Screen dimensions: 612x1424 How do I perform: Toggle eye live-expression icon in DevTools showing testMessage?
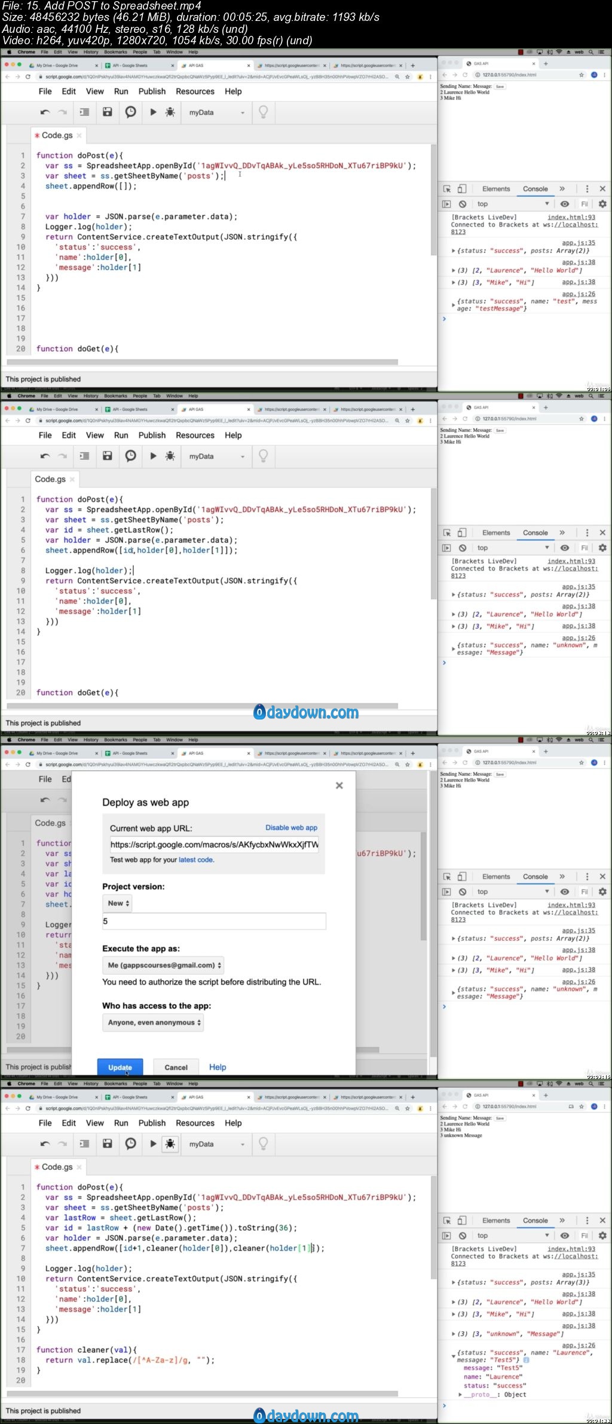click(564, 203)
